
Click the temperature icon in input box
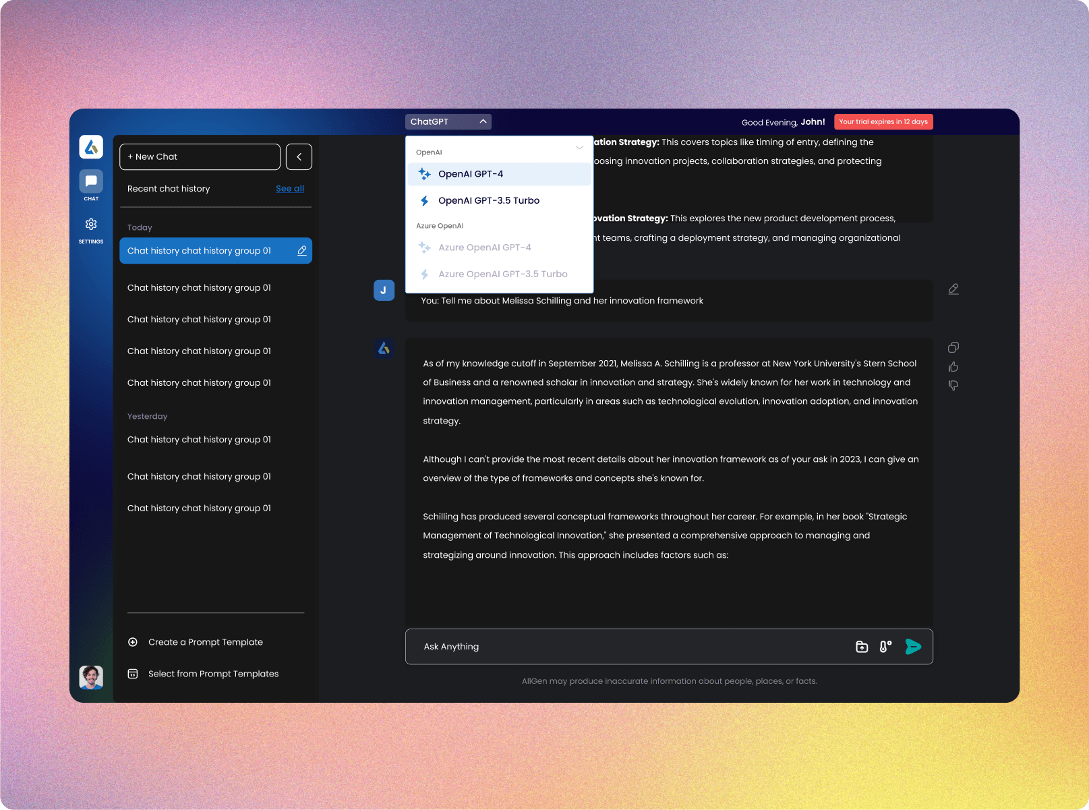[x=885, y=647]
